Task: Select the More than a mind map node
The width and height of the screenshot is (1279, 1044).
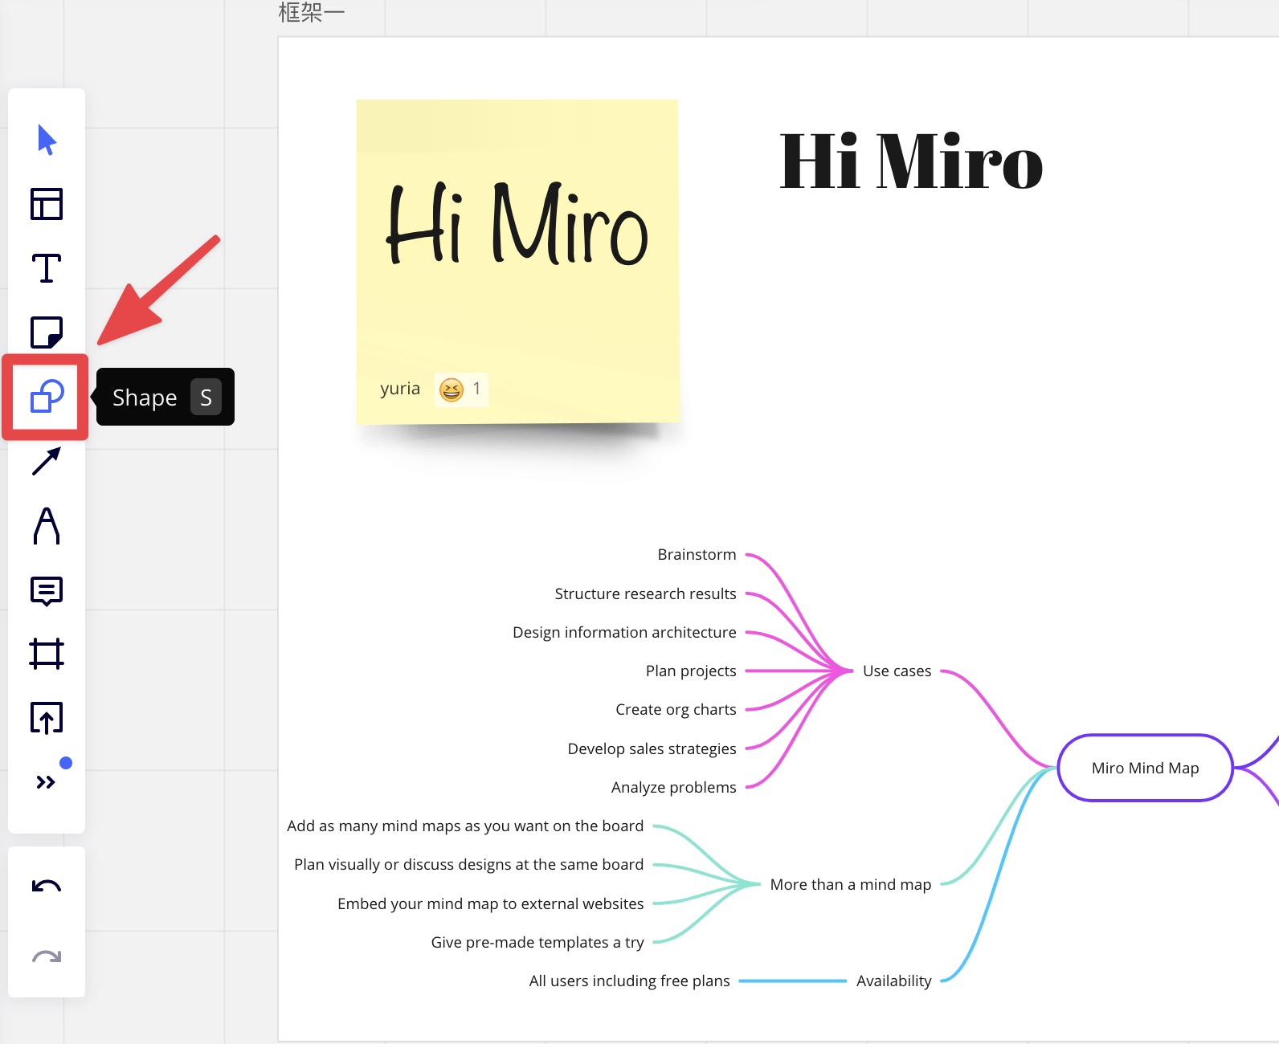Action: [851, 884]
